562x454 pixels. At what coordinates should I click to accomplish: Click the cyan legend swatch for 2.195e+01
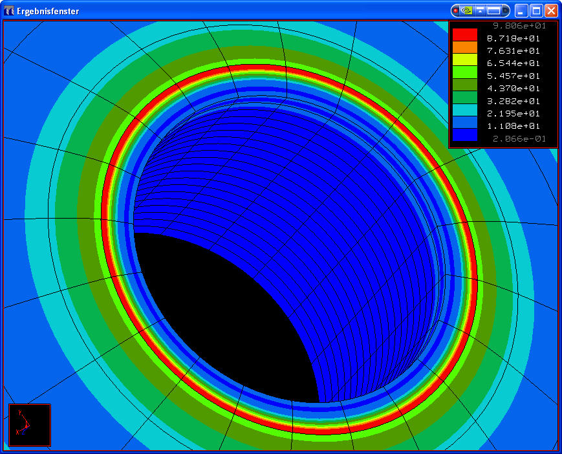tap(465, 110)
